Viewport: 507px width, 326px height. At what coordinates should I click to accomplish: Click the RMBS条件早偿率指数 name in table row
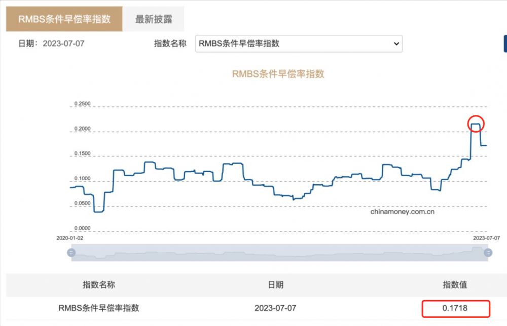coord(99,308)
